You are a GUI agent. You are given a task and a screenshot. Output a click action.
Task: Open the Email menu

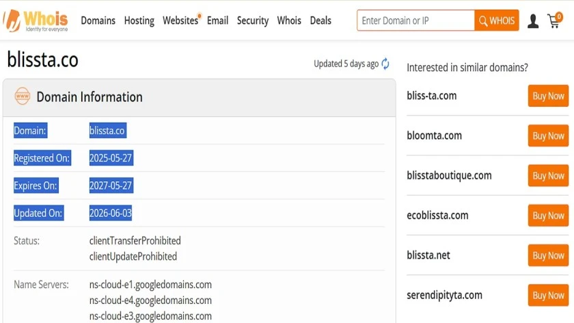pyautogui.click(x=217, y=21)
